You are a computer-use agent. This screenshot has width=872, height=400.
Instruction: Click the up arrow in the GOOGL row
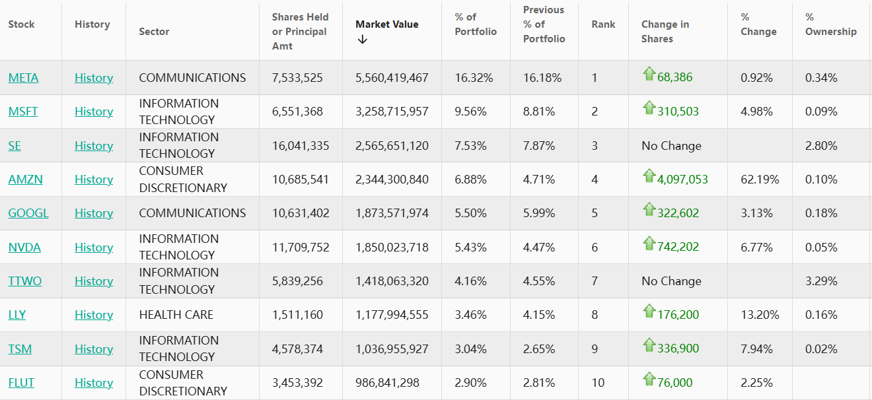[x=649, y=209]
